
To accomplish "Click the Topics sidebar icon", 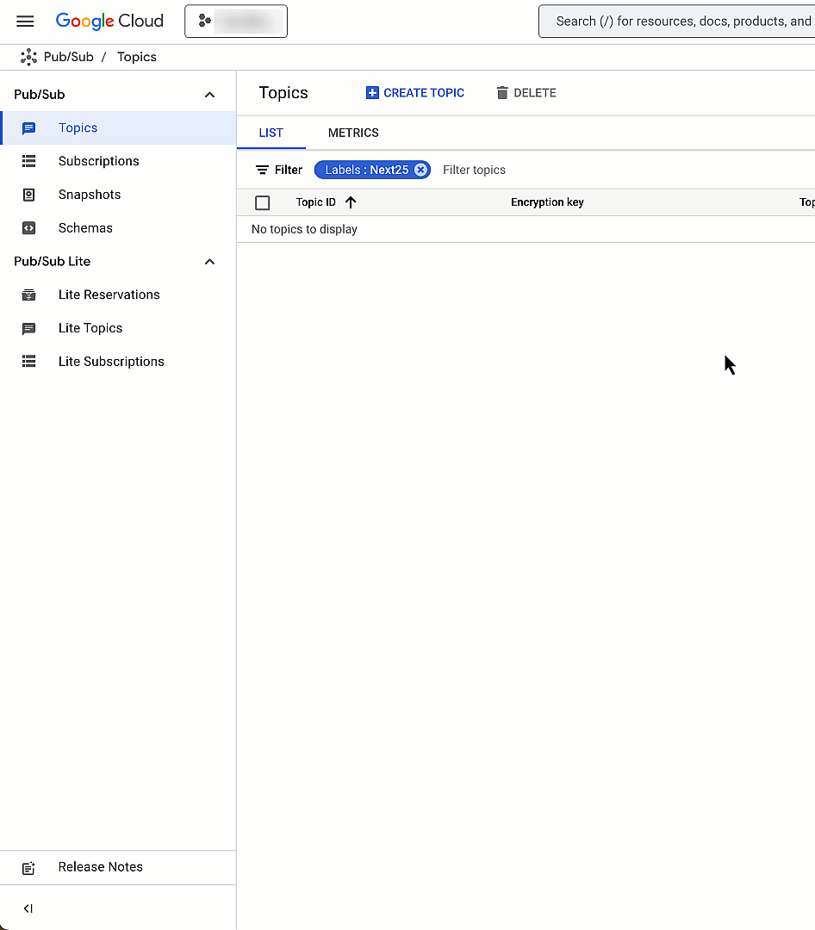I will (x=29, y=128).
